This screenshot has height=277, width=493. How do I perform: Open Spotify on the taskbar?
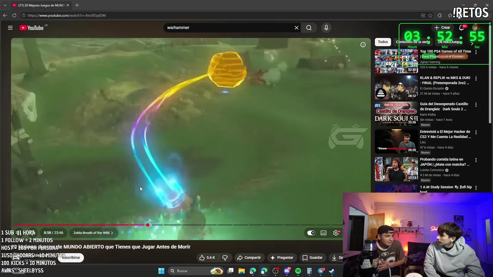298,271
